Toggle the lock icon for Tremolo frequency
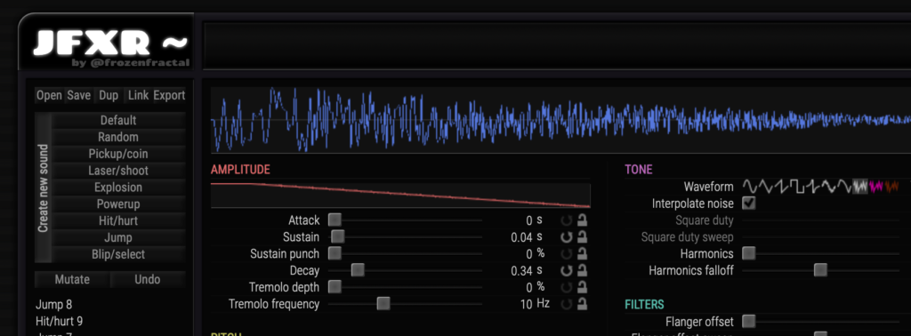 coord(582,303)
